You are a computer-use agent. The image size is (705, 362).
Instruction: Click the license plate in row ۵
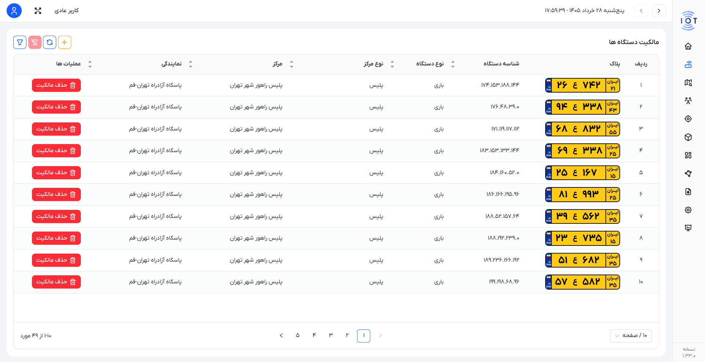pos(583,173)
